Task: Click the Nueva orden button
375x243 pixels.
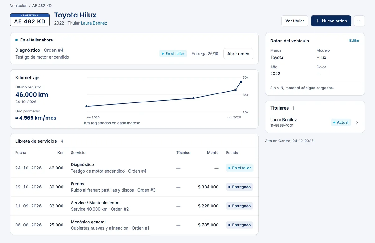Action: tap(331, 21)
